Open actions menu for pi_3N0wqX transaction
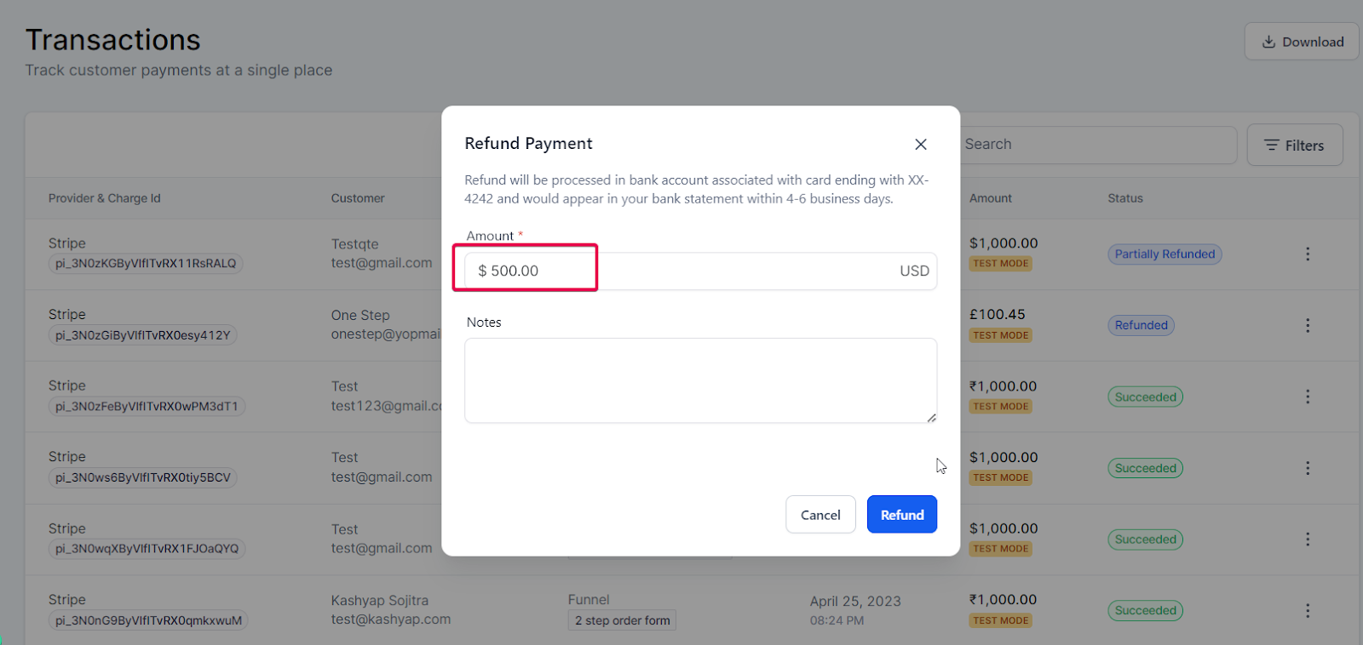 [1308, 539]
